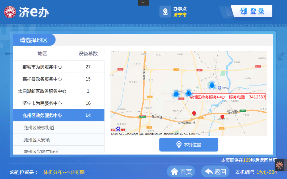The height and width of the screenshot is (179, 287).
Task: Click the 兖州区政务服务中心 phone tooltip label
Action: tap(227, 97)
